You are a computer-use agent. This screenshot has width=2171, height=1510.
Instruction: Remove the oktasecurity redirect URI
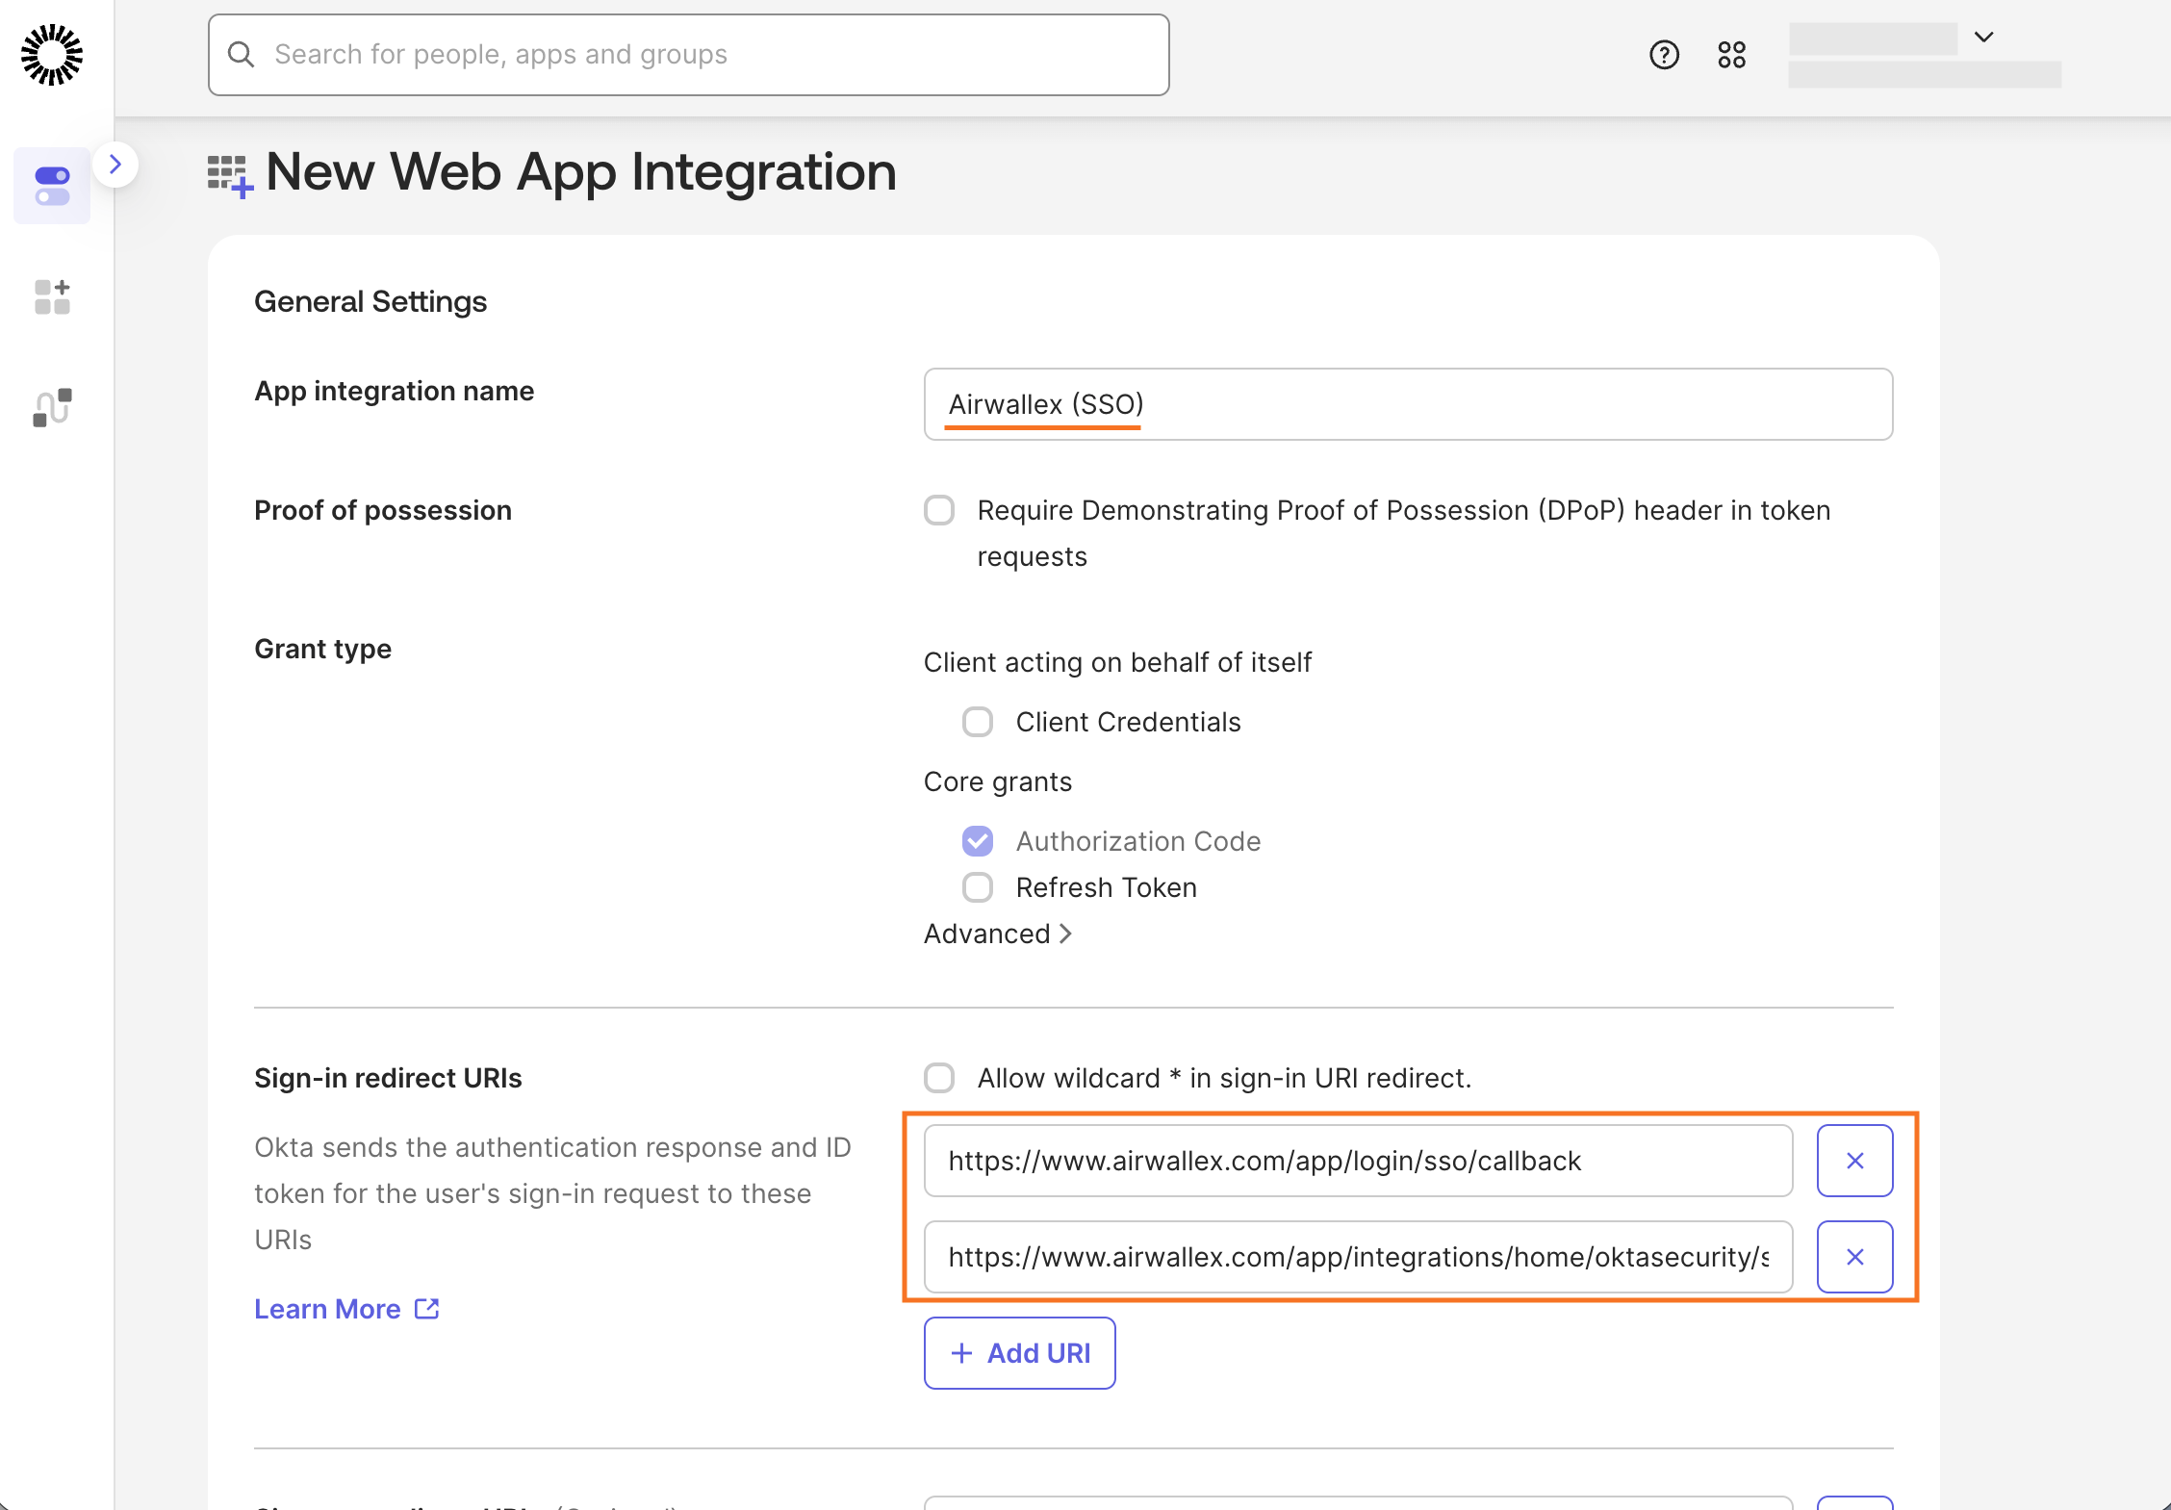click(1854, 1257)
